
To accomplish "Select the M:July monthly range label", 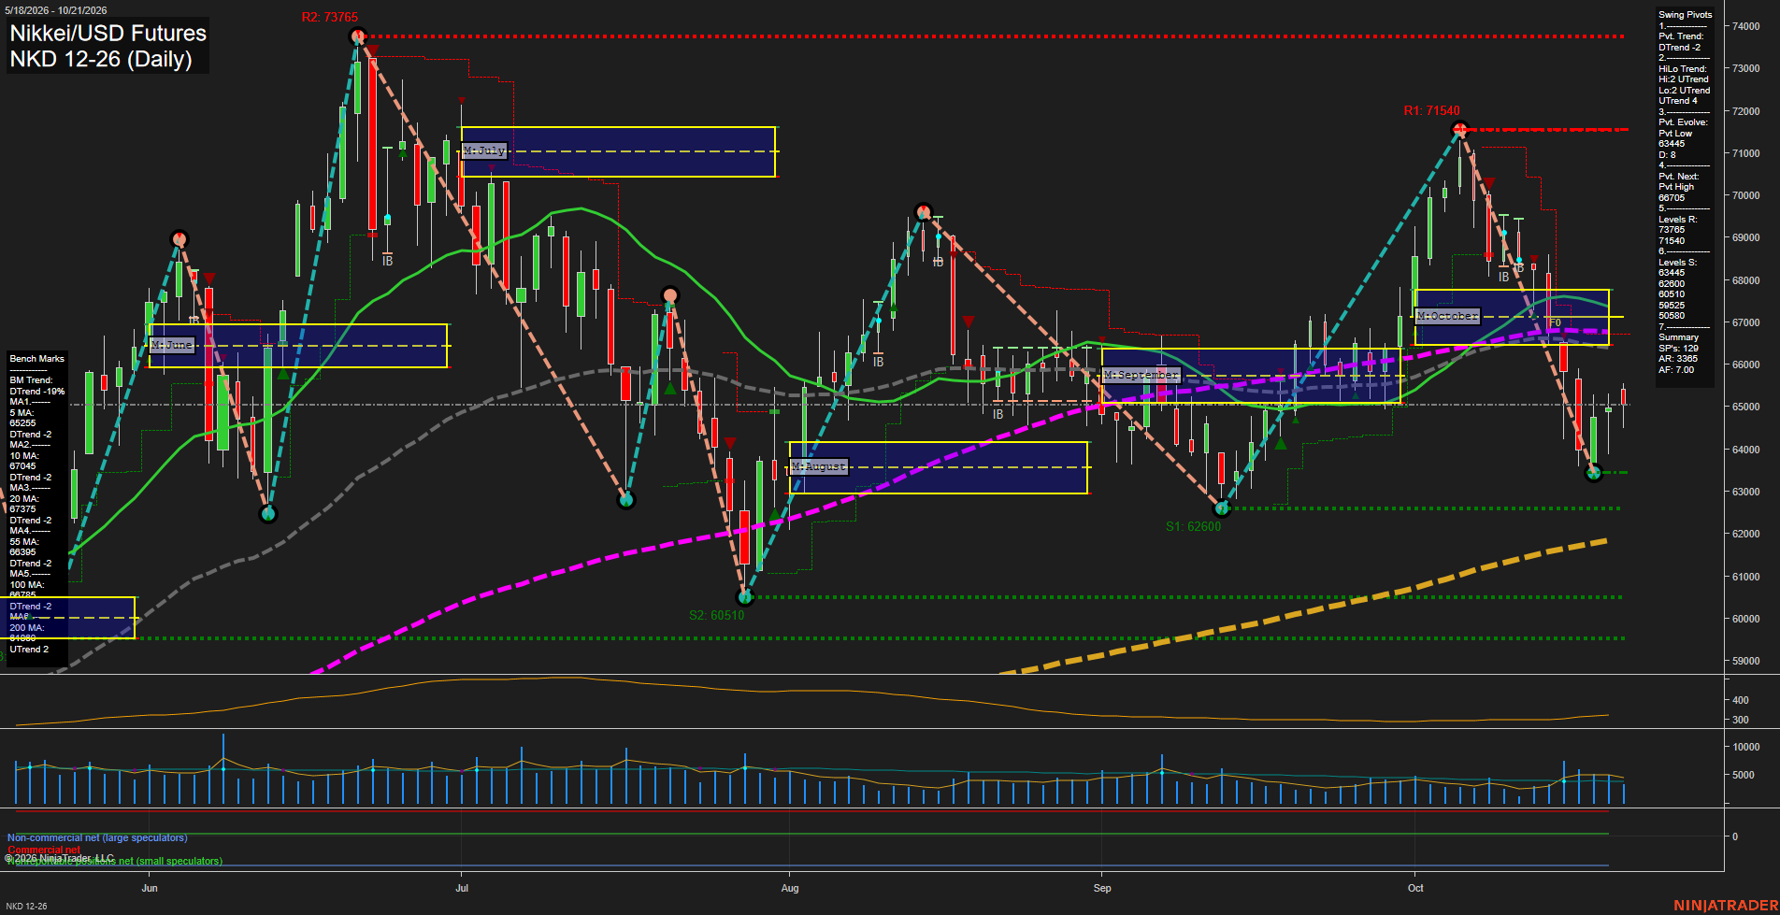I will pyautogui.click(x=484, y=150).
